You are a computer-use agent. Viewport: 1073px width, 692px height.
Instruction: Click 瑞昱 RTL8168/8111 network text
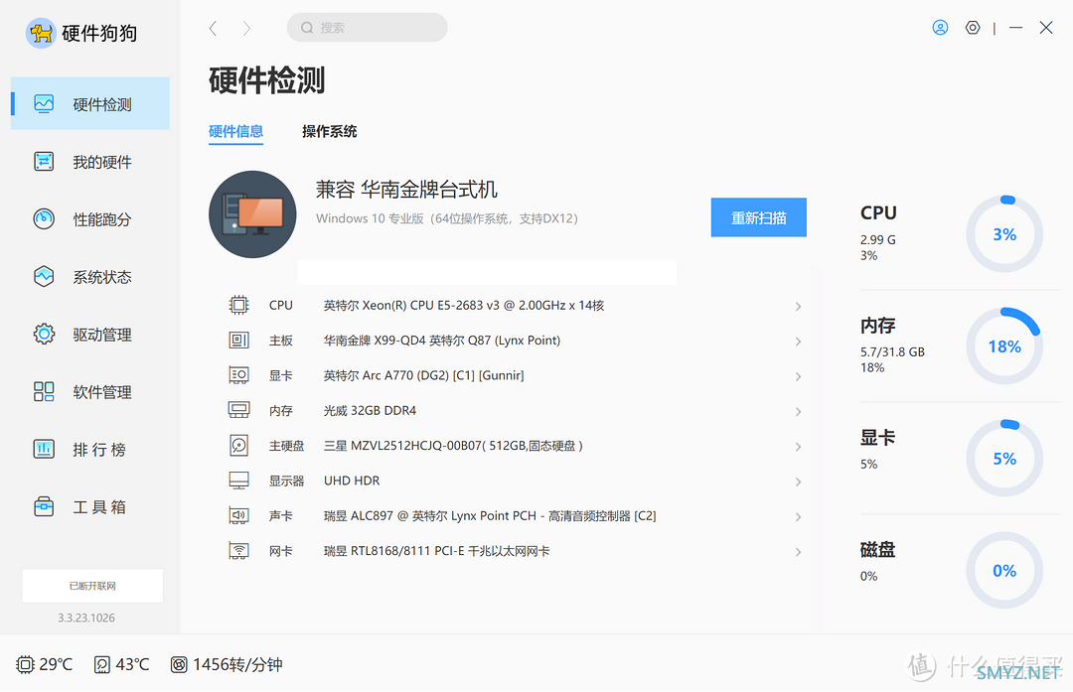point(436,550)
